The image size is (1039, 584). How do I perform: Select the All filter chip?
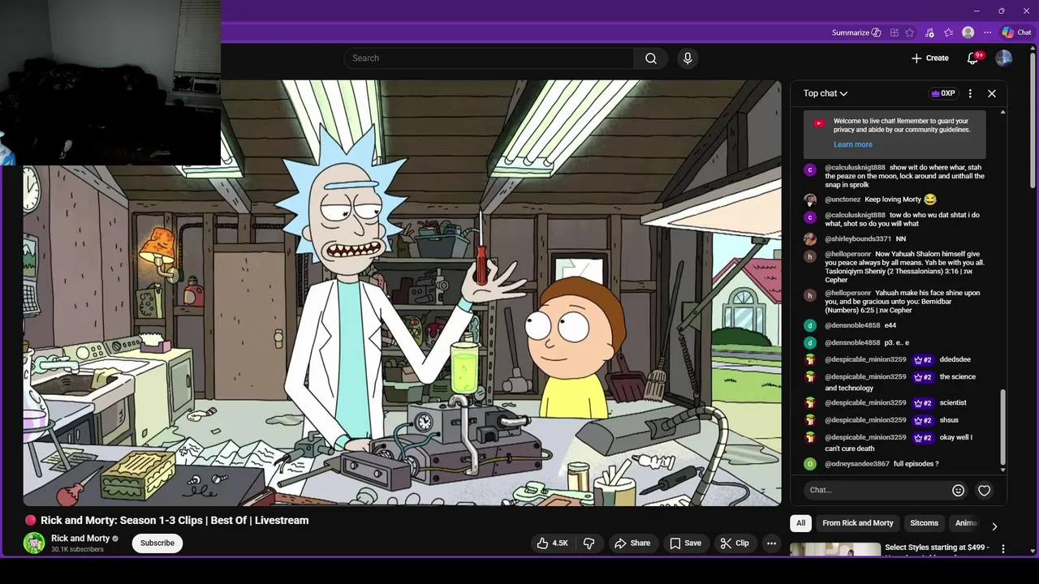click(800, 523)
